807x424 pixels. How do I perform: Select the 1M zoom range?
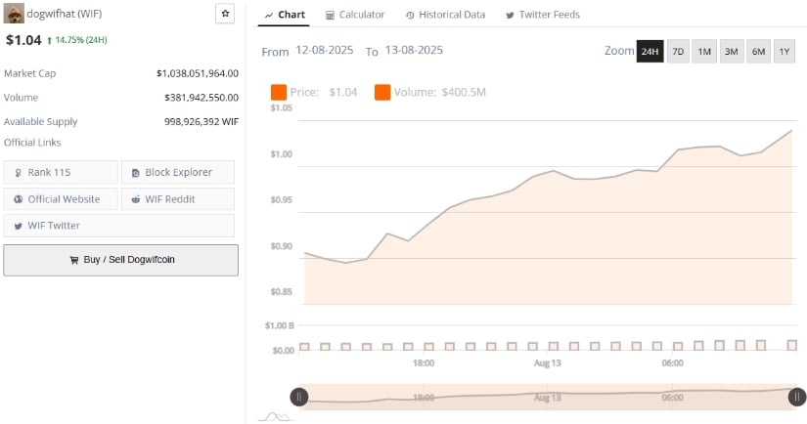(704, 52)
